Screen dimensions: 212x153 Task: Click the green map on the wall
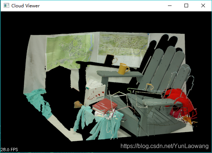70,52
